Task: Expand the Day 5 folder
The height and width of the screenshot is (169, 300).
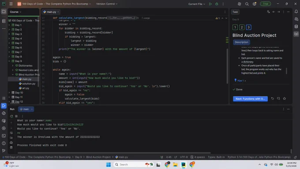Action: 9,43
